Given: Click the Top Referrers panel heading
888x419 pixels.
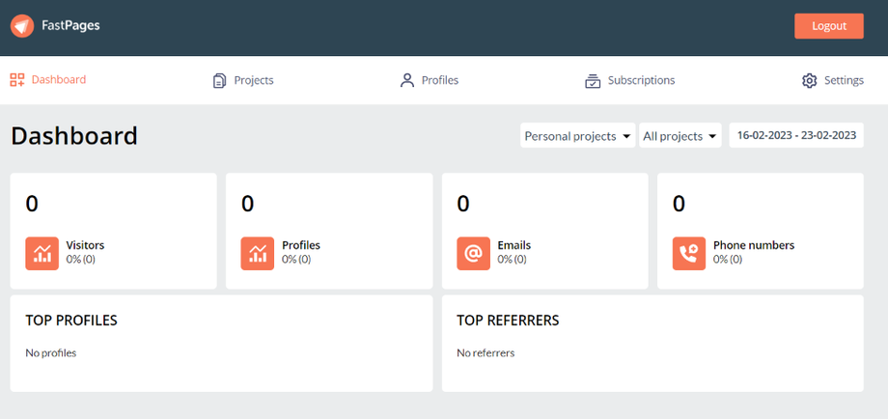Looking at the screenshot, I should pos(508,321).
